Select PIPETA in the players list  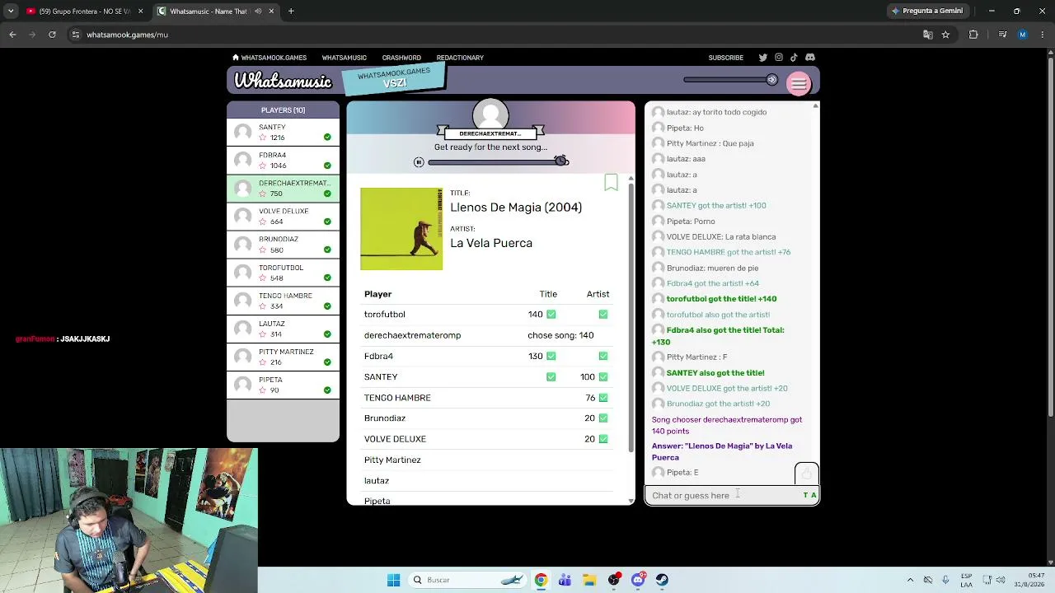(x=283, y=385)
